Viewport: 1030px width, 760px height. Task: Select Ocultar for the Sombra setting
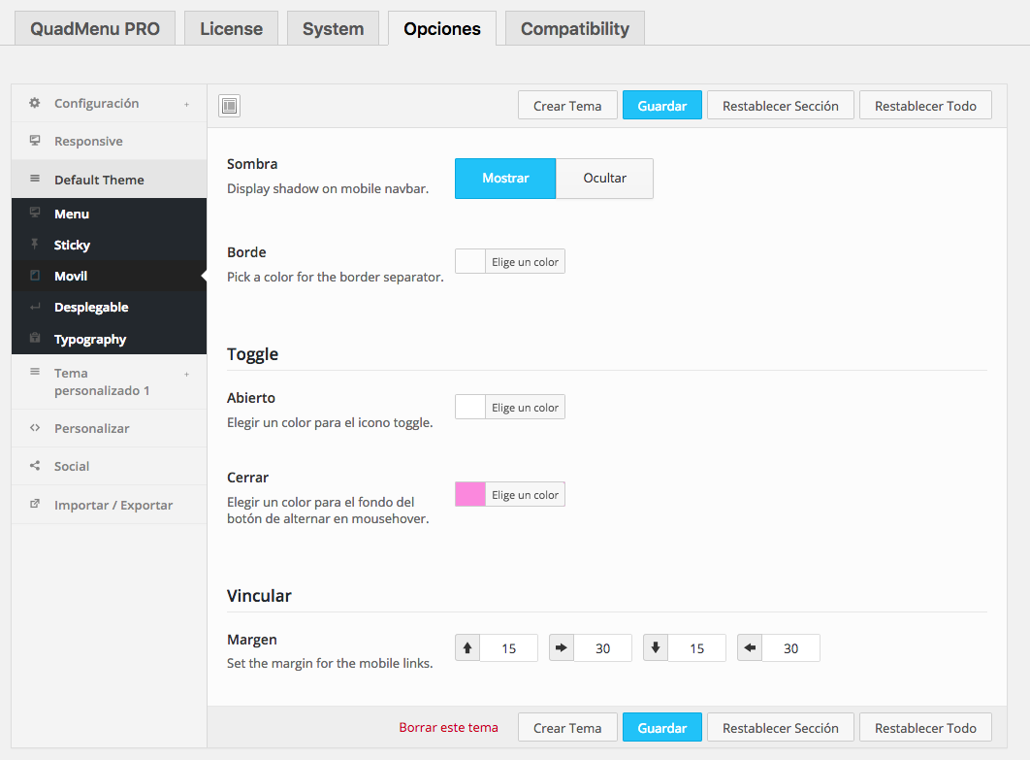coord(603,179)
